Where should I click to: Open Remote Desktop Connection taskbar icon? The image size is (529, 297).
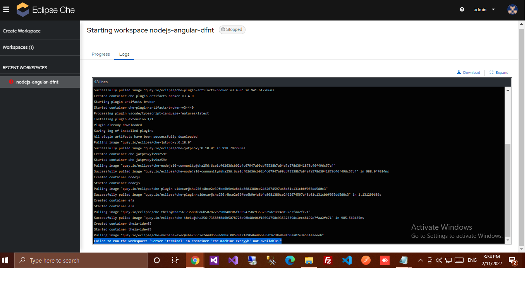click(x=252, y=260)
